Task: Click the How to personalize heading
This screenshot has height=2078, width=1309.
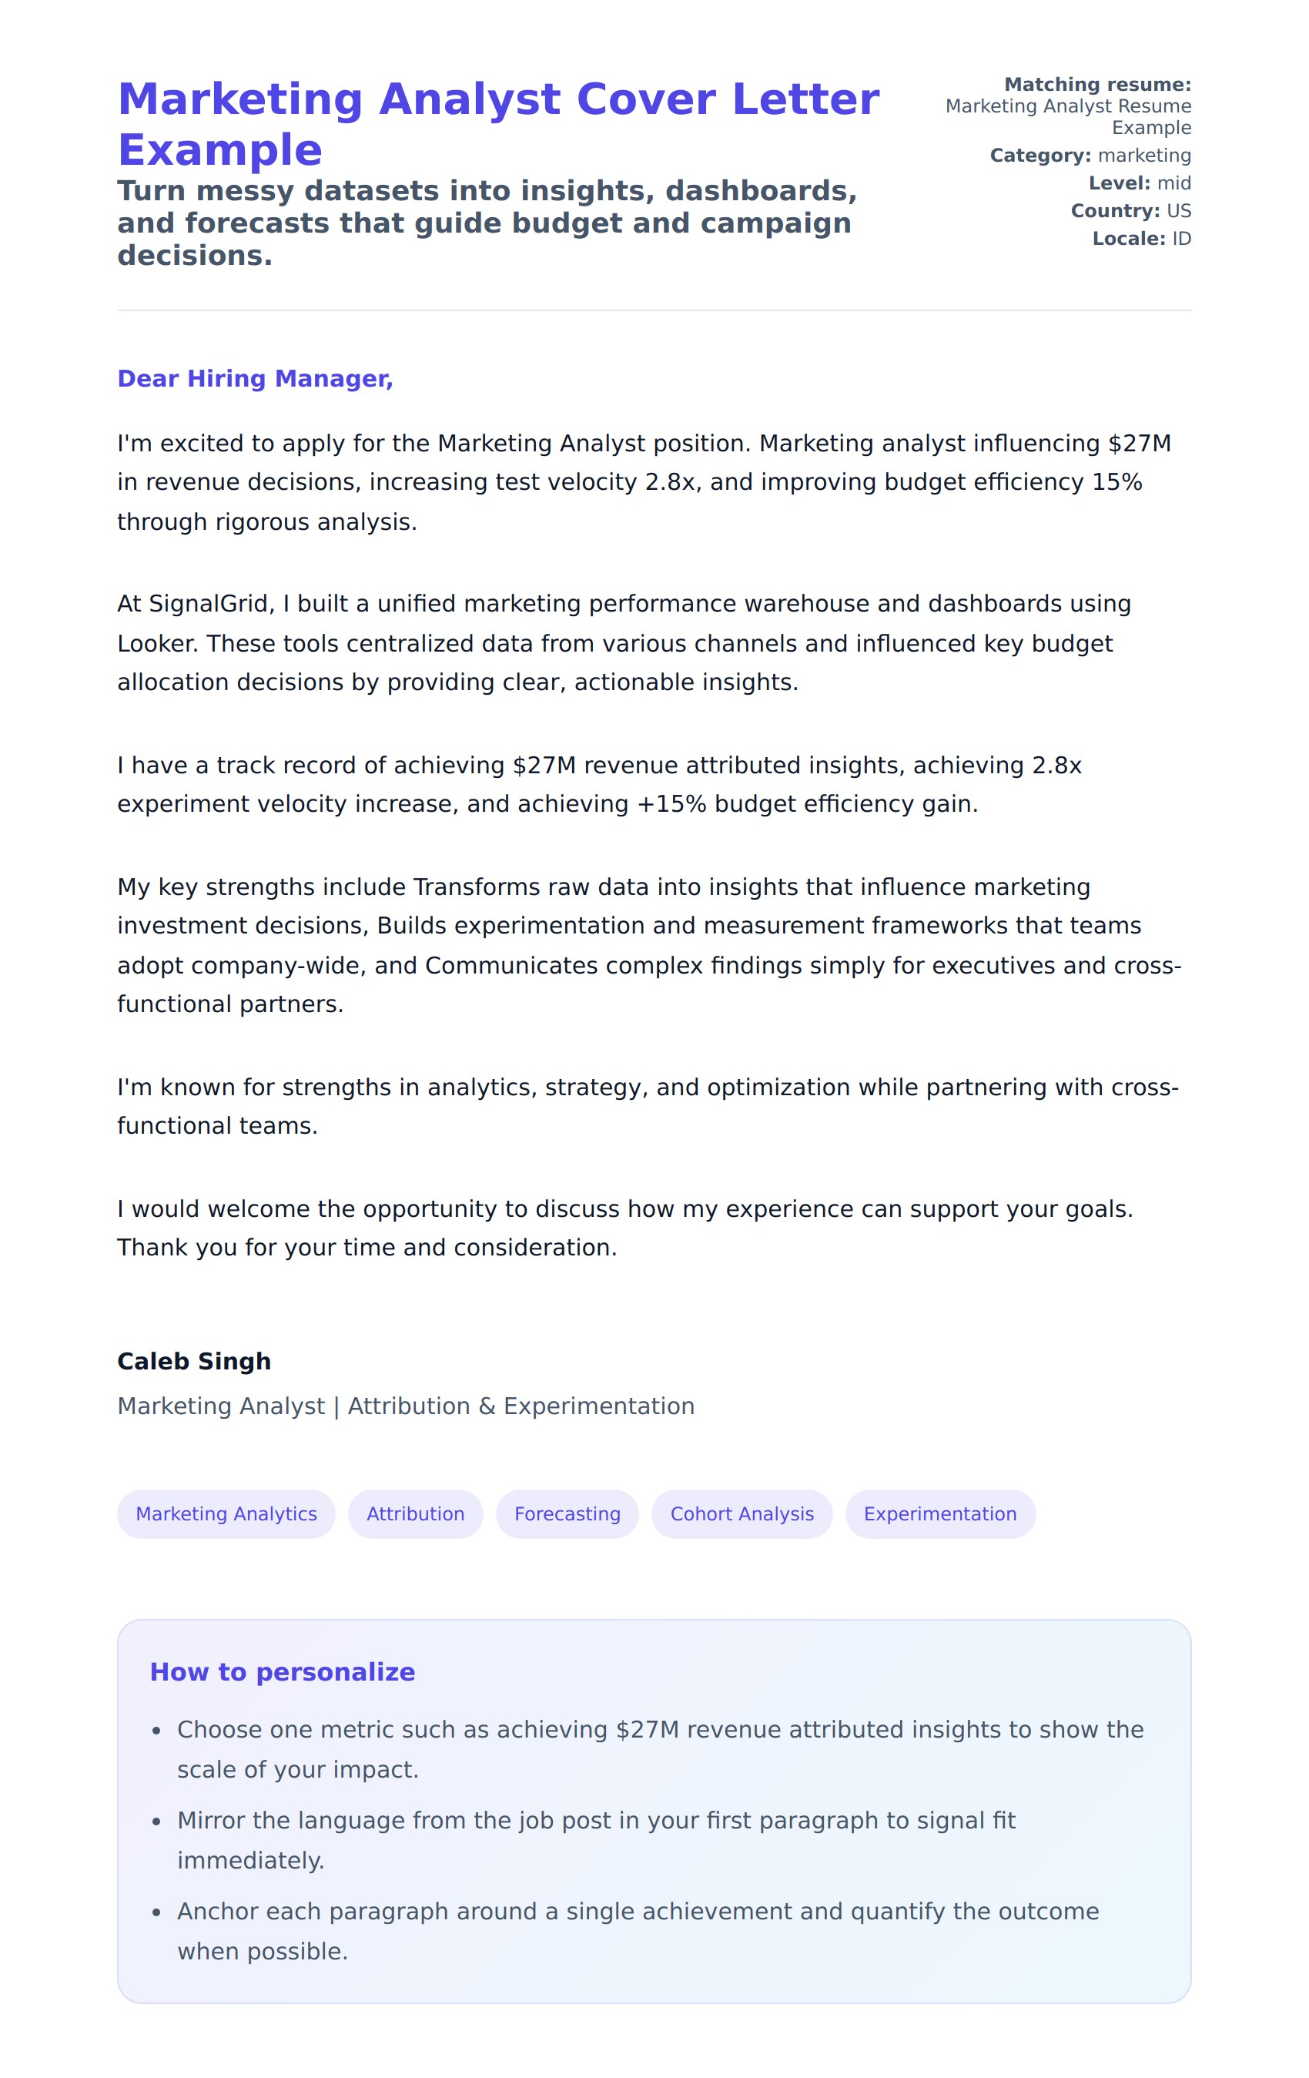Action: pos(282,1671)
